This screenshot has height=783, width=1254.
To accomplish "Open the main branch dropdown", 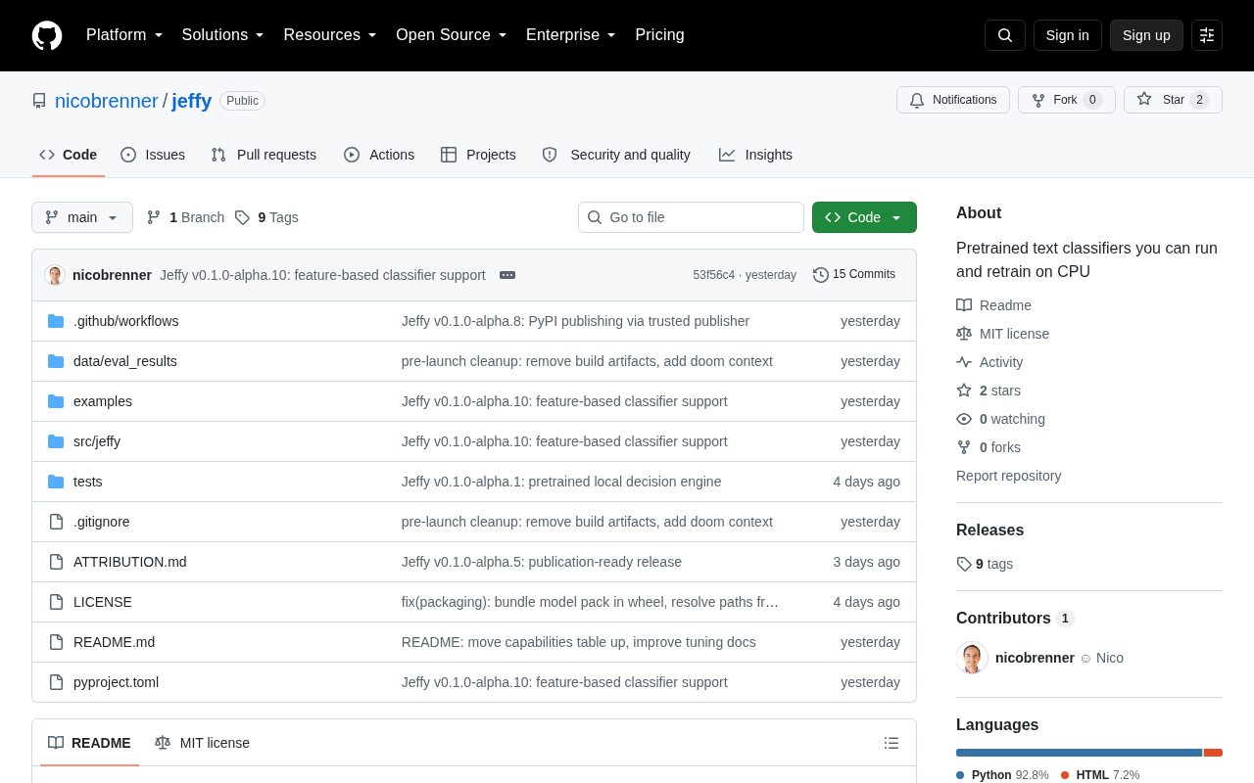I will [x=82, y=217].
